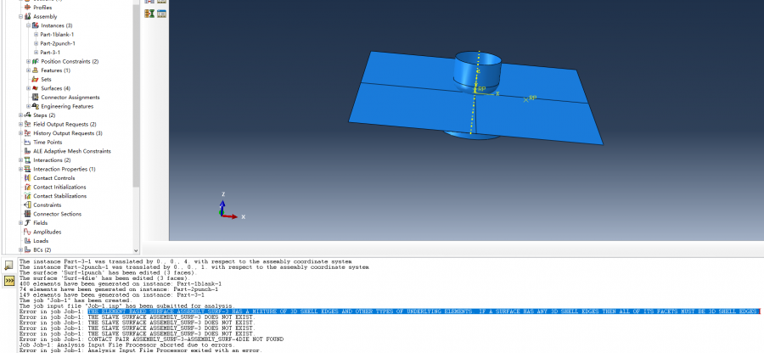Screen dimensions: 764x353
Task: Expand the Steps (2) node
Action: pos(21,115)
